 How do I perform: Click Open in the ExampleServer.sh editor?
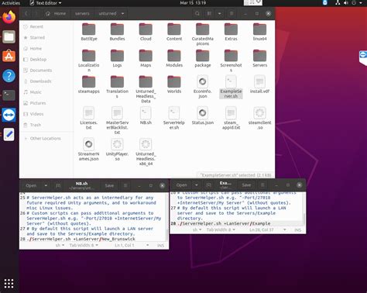coord(182,185)
